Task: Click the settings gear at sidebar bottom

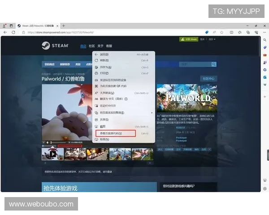Action: (265, 189)
